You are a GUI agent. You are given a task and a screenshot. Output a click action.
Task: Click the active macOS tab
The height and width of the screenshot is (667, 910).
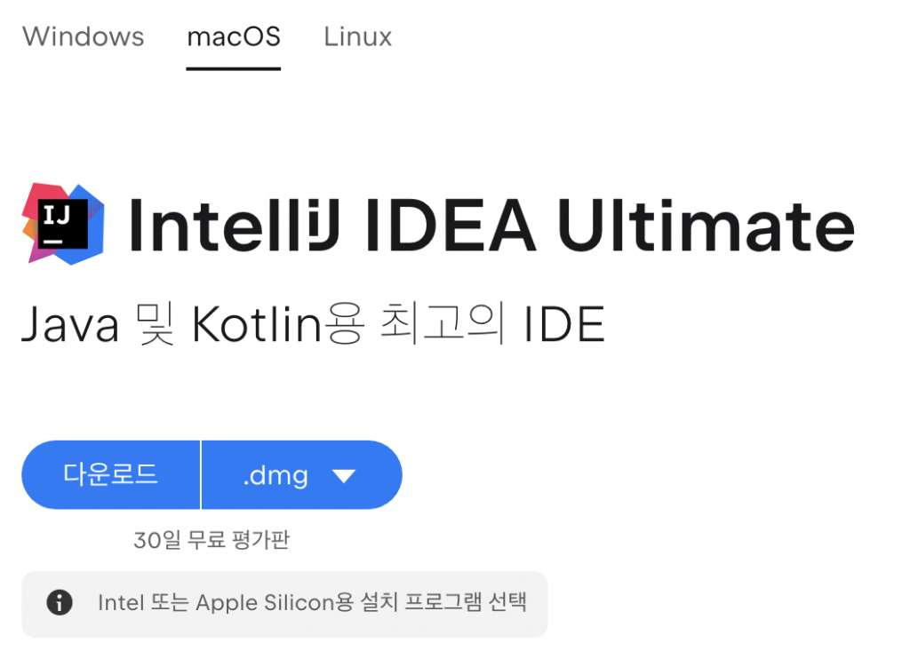(x=233, y=37)
